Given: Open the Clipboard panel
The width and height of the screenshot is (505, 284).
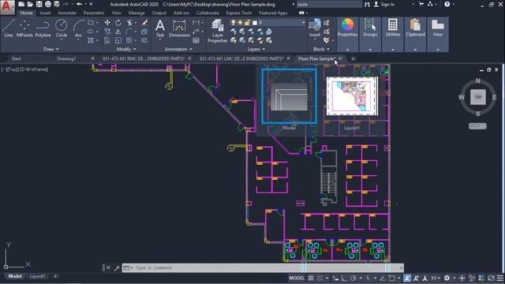Looking at the screenshot, I should tap(415, 28).
